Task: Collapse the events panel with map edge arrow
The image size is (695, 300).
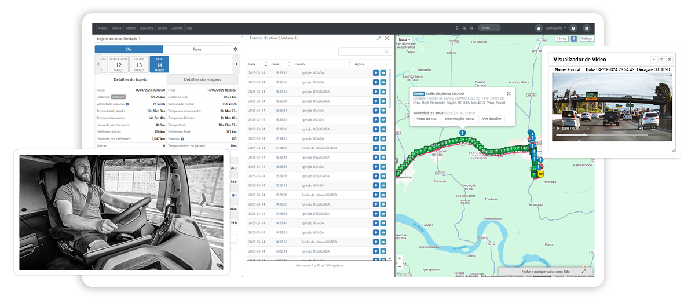Action: (x=397, y=160)
